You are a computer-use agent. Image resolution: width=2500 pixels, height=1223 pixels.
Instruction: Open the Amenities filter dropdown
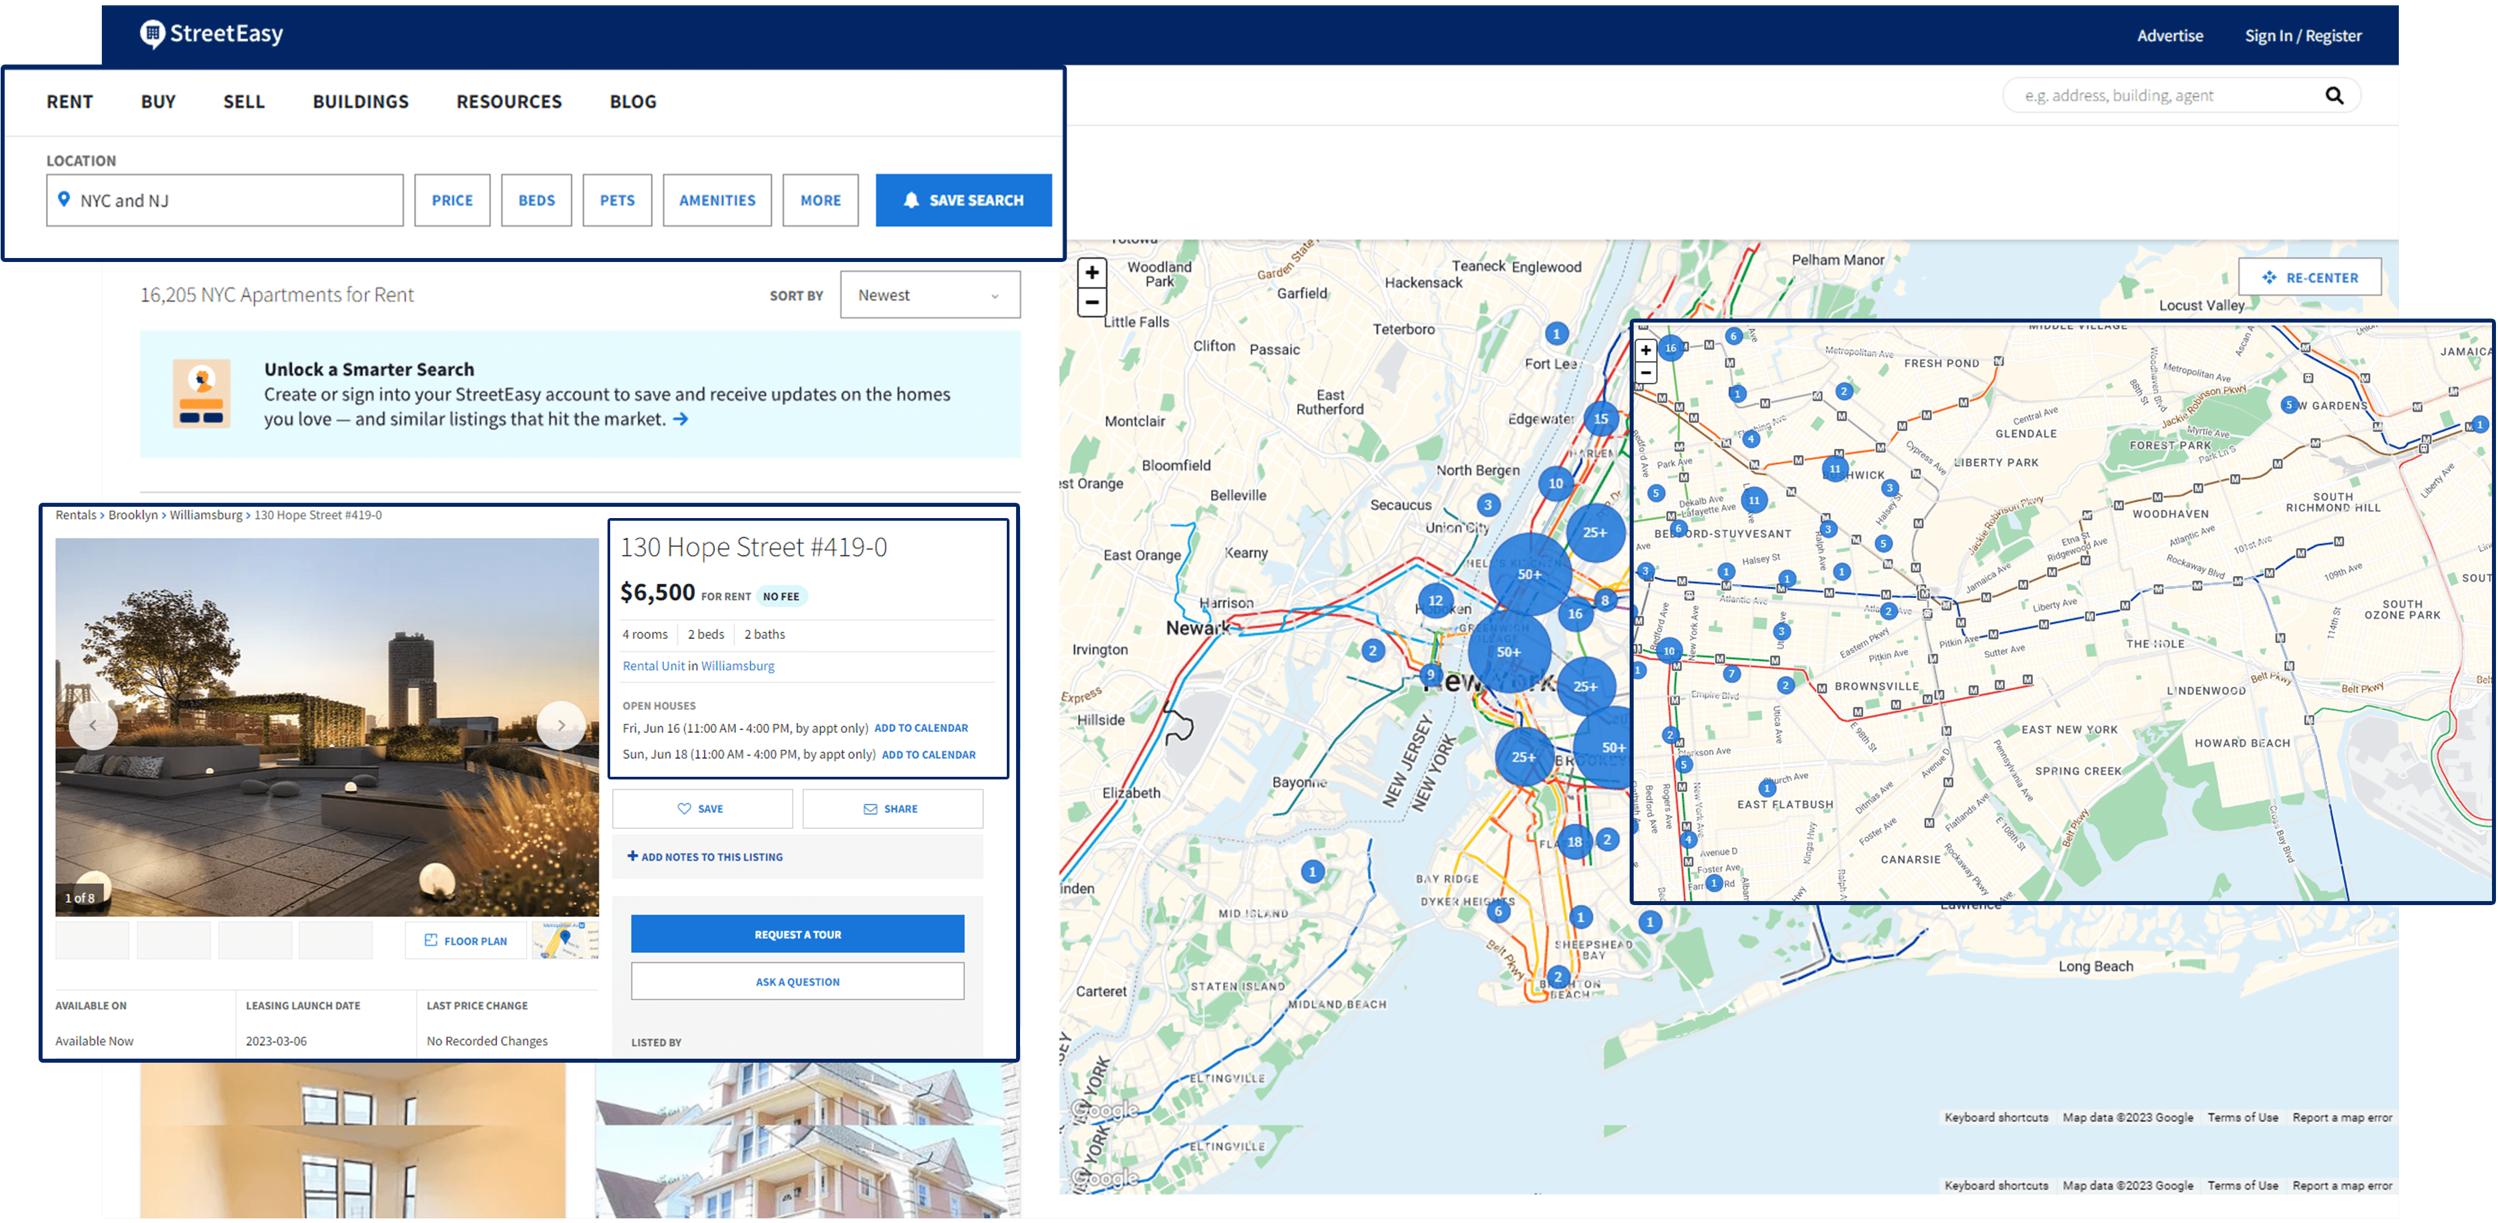pyautogui.click(x=717, y=200)
